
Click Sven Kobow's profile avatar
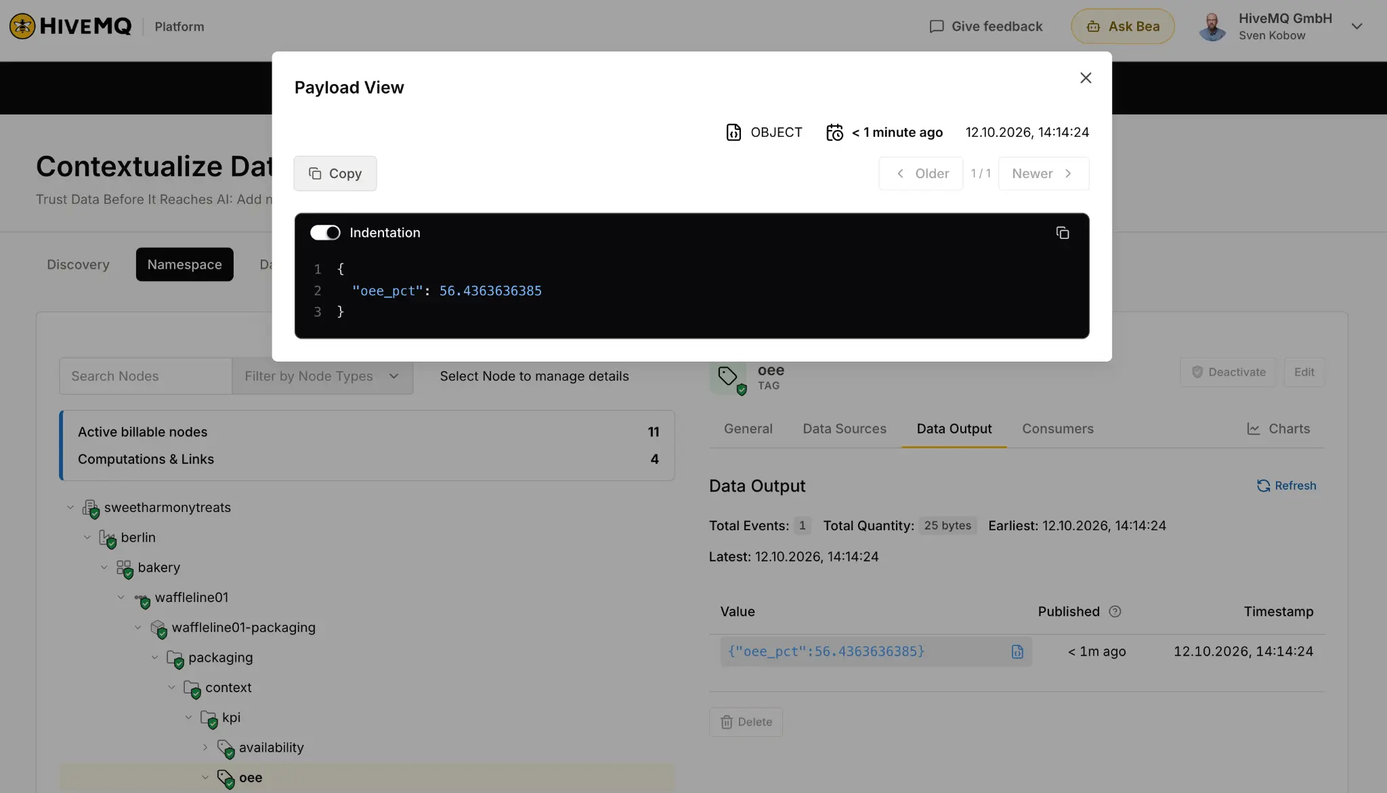[1212, 26]
